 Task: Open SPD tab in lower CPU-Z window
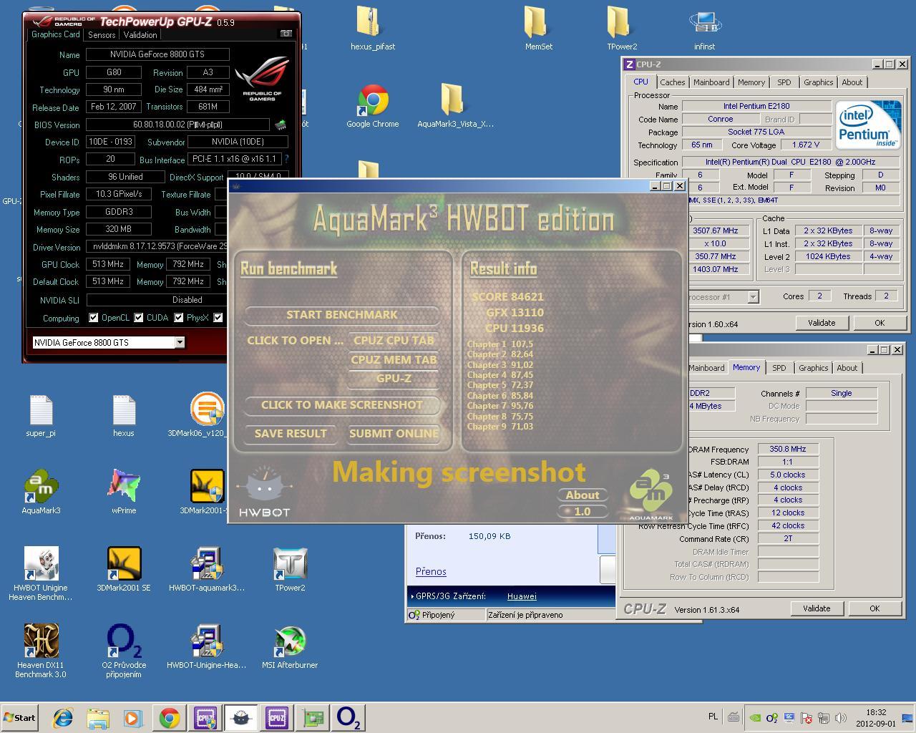tap(779, 368)
